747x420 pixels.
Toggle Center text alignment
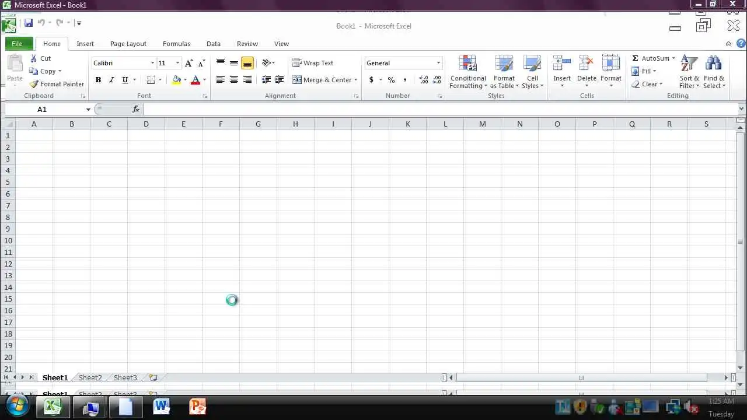click(x=234, y=80)
